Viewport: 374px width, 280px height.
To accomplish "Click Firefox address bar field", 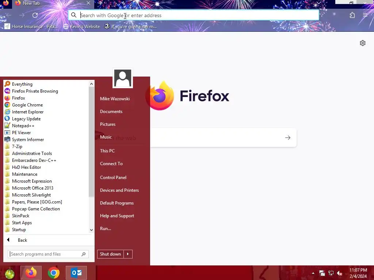I will (194, 15).
